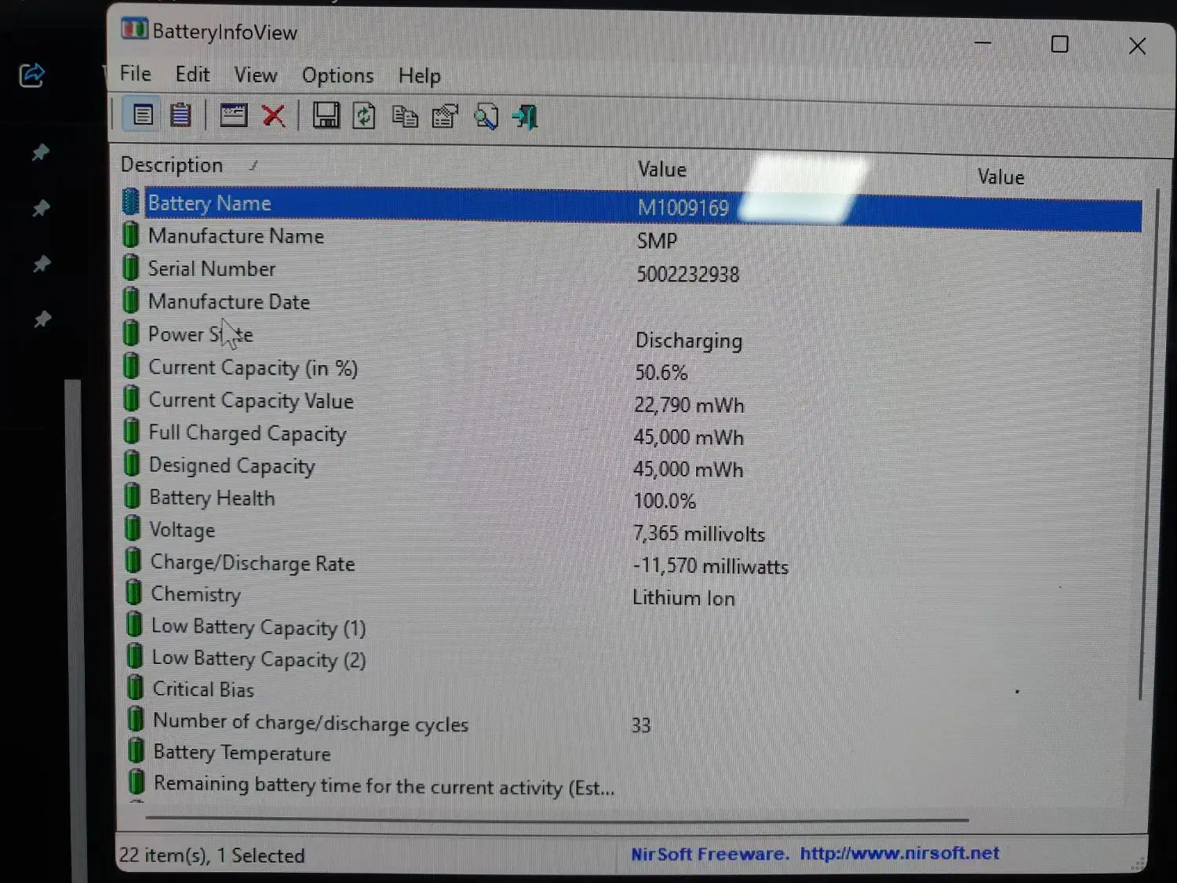Click the Lithium Ion chemistry value
This screenshot has width=1177, height=883.
pyautogui.click(x=683, y=598)
